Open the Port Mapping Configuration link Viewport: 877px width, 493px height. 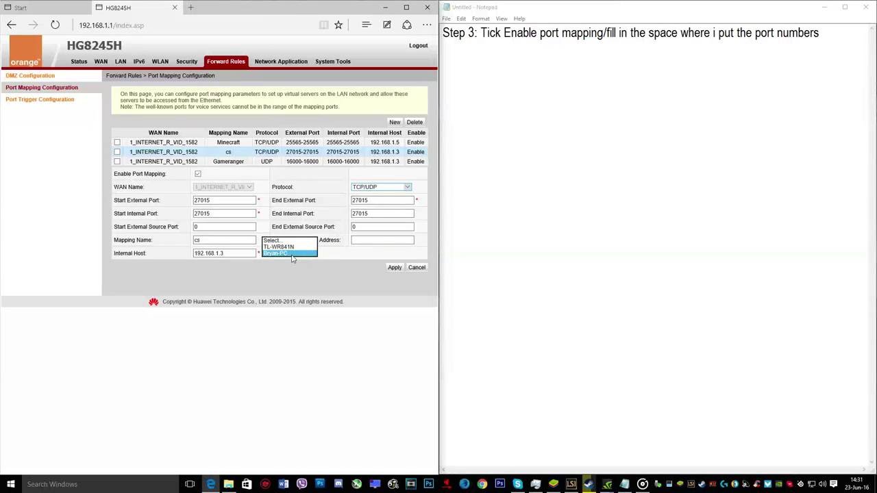point(42,88)
